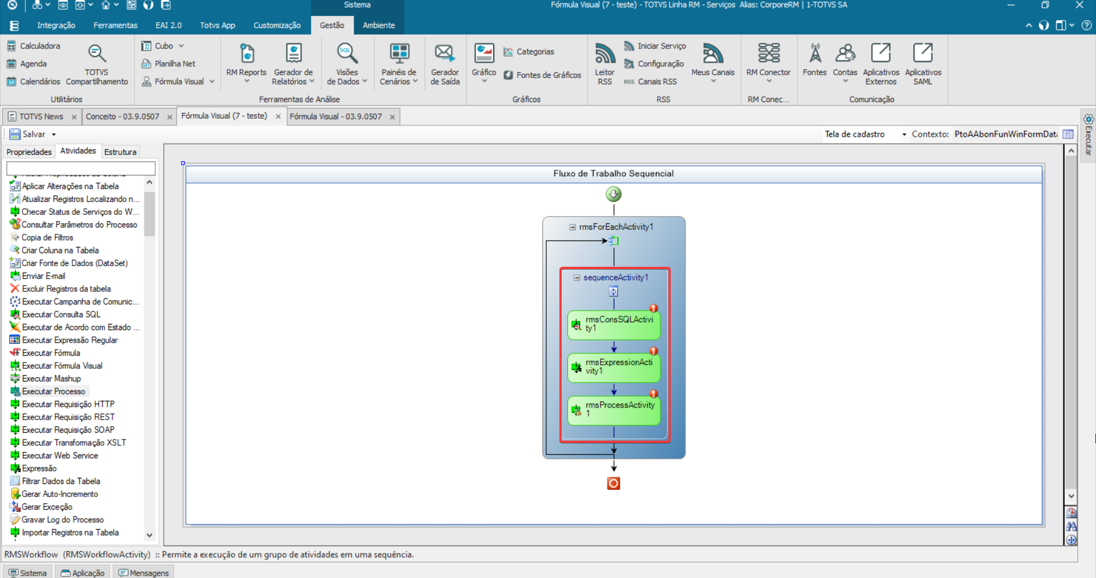The height and width of the screenshot is (578, 1096).
Task: Expand the RM Reports dropdown arrow
Action: (247, 81)
